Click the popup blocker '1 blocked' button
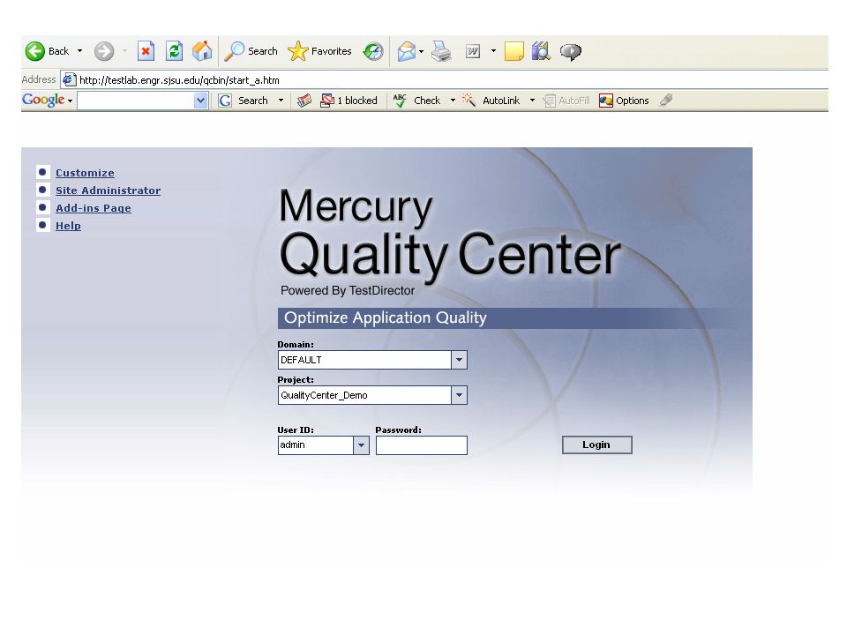The width and height of the screenshot is (847, 635). tap(349, 101)
